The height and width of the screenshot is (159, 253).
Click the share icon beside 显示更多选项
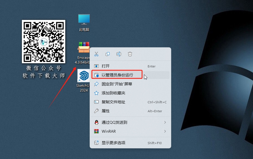pos(96,143)
